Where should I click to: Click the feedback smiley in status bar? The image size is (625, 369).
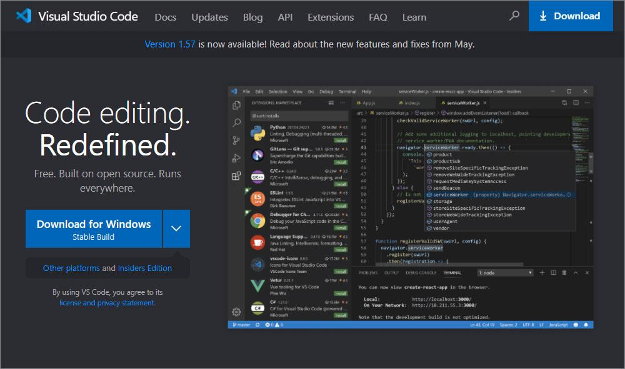click(x=576, y=325)
